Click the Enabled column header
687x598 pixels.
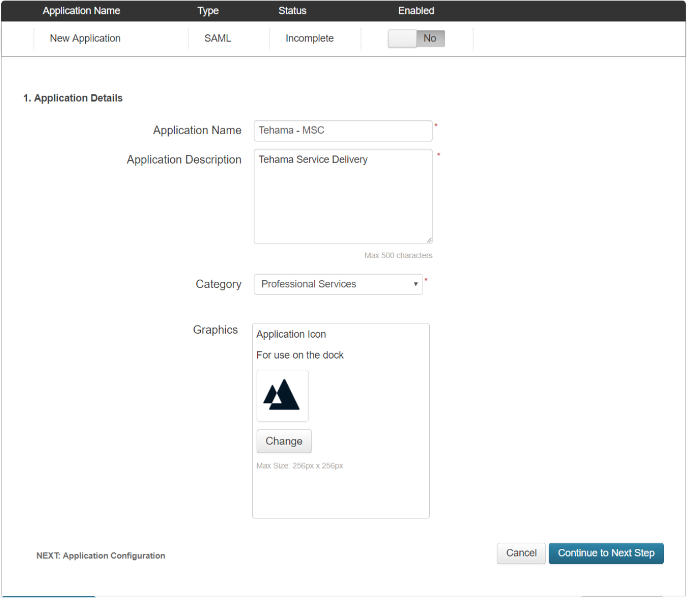[x=416, y=11]
